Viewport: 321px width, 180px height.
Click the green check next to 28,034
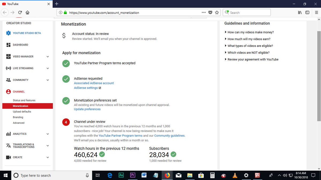(x=173, y=154)
